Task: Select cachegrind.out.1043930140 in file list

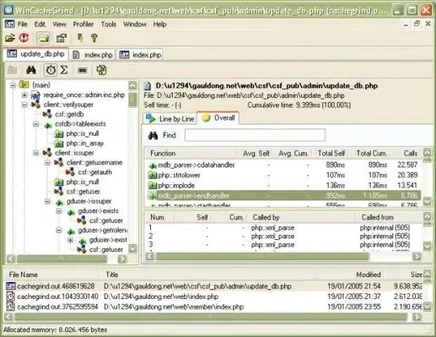Action: tap(213, 297)
